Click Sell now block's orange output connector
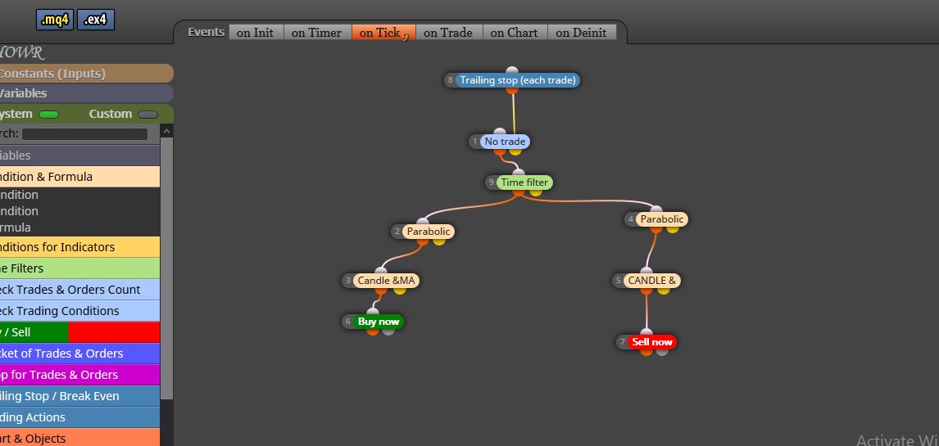The image size is (939, 446). 646,351
